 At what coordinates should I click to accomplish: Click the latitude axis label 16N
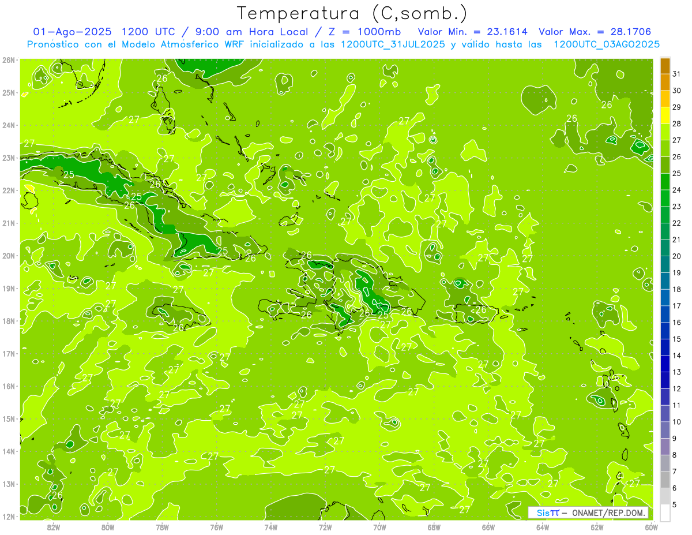pos(8,386)
